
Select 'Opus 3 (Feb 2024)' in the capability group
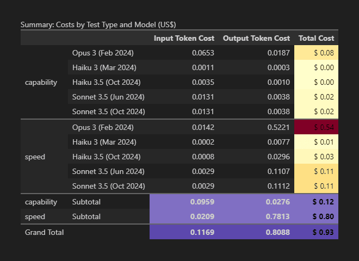(103, 53)
